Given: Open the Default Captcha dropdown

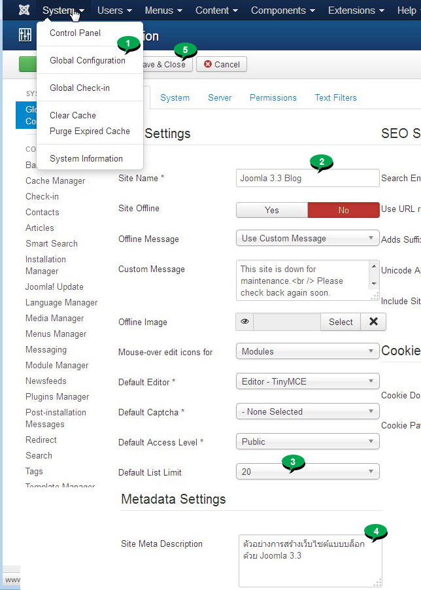Looking at the screenshot, I should point(307,411).
